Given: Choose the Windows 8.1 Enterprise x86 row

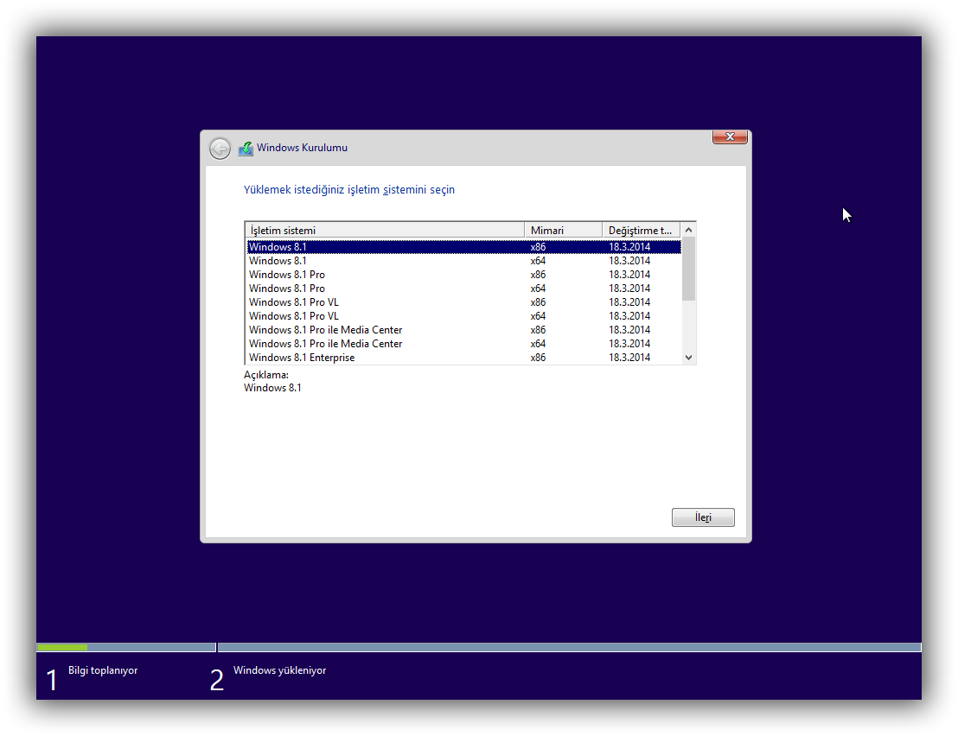Looking at the screenshot, I should coord(463,358).
